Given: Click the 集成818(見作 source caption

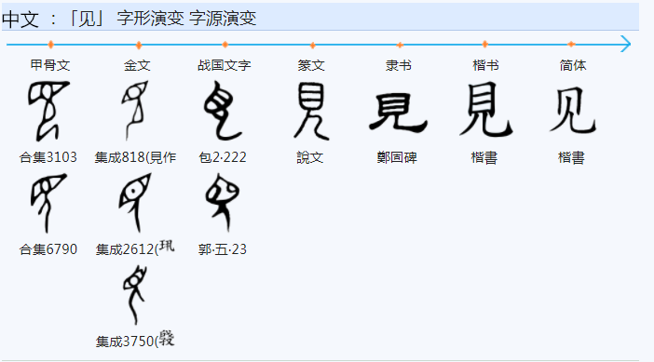Looking at the screenshot, I should coord(135,157).
